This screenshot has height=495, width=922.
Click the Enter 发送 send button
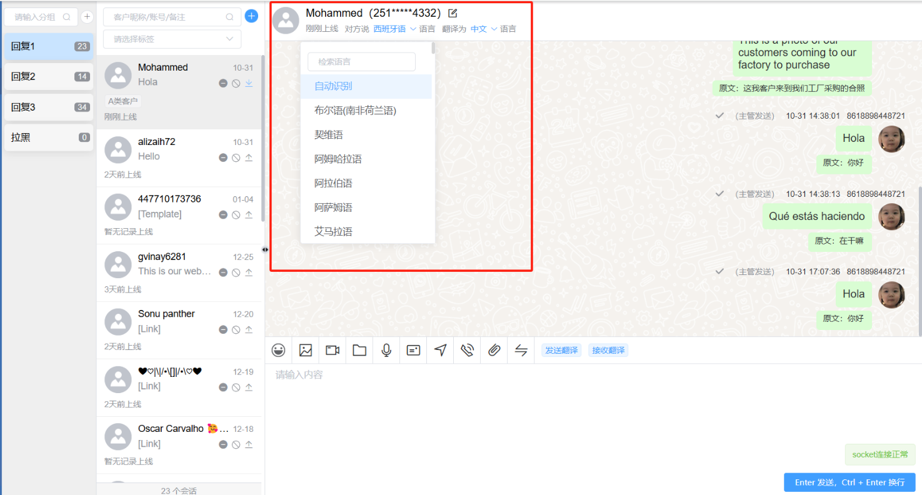[x=849, y=482]
